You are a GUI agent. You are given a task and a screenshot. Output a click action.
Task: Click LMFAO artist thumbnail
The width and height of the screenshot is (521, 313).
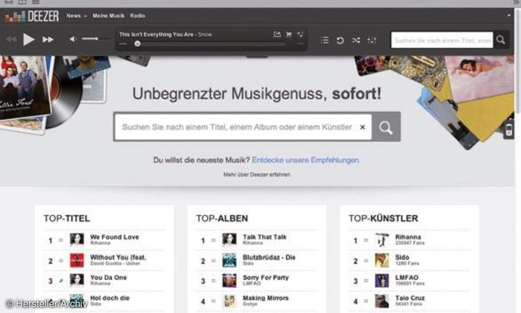(382, 280)
